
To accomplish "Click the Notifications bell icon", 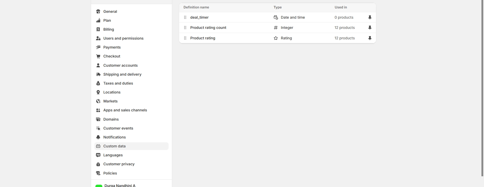I will (x=98, y=137).
